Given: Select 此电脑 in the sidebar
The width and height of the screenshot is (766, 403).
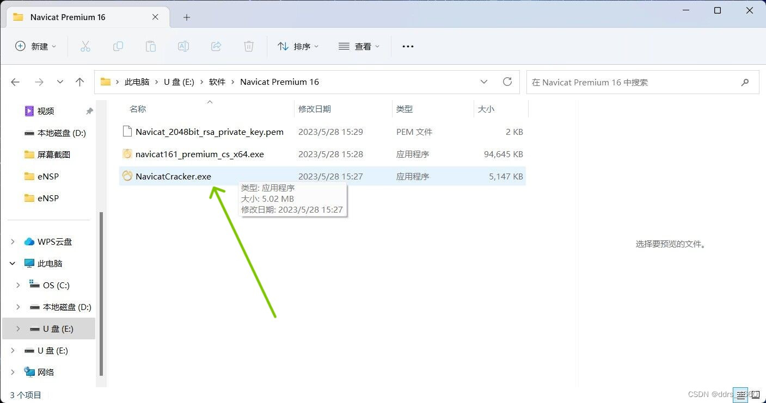Looking at the screenshot, I should click(50, 263).
